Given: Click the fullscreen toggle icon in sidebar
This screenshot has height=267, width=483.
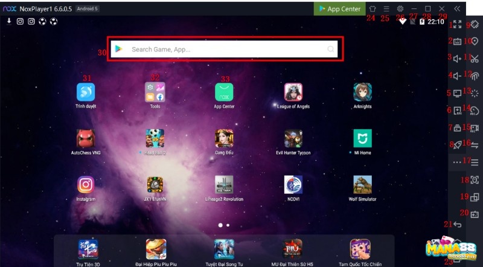Looking at the screenshot, I should coord(458,24).
